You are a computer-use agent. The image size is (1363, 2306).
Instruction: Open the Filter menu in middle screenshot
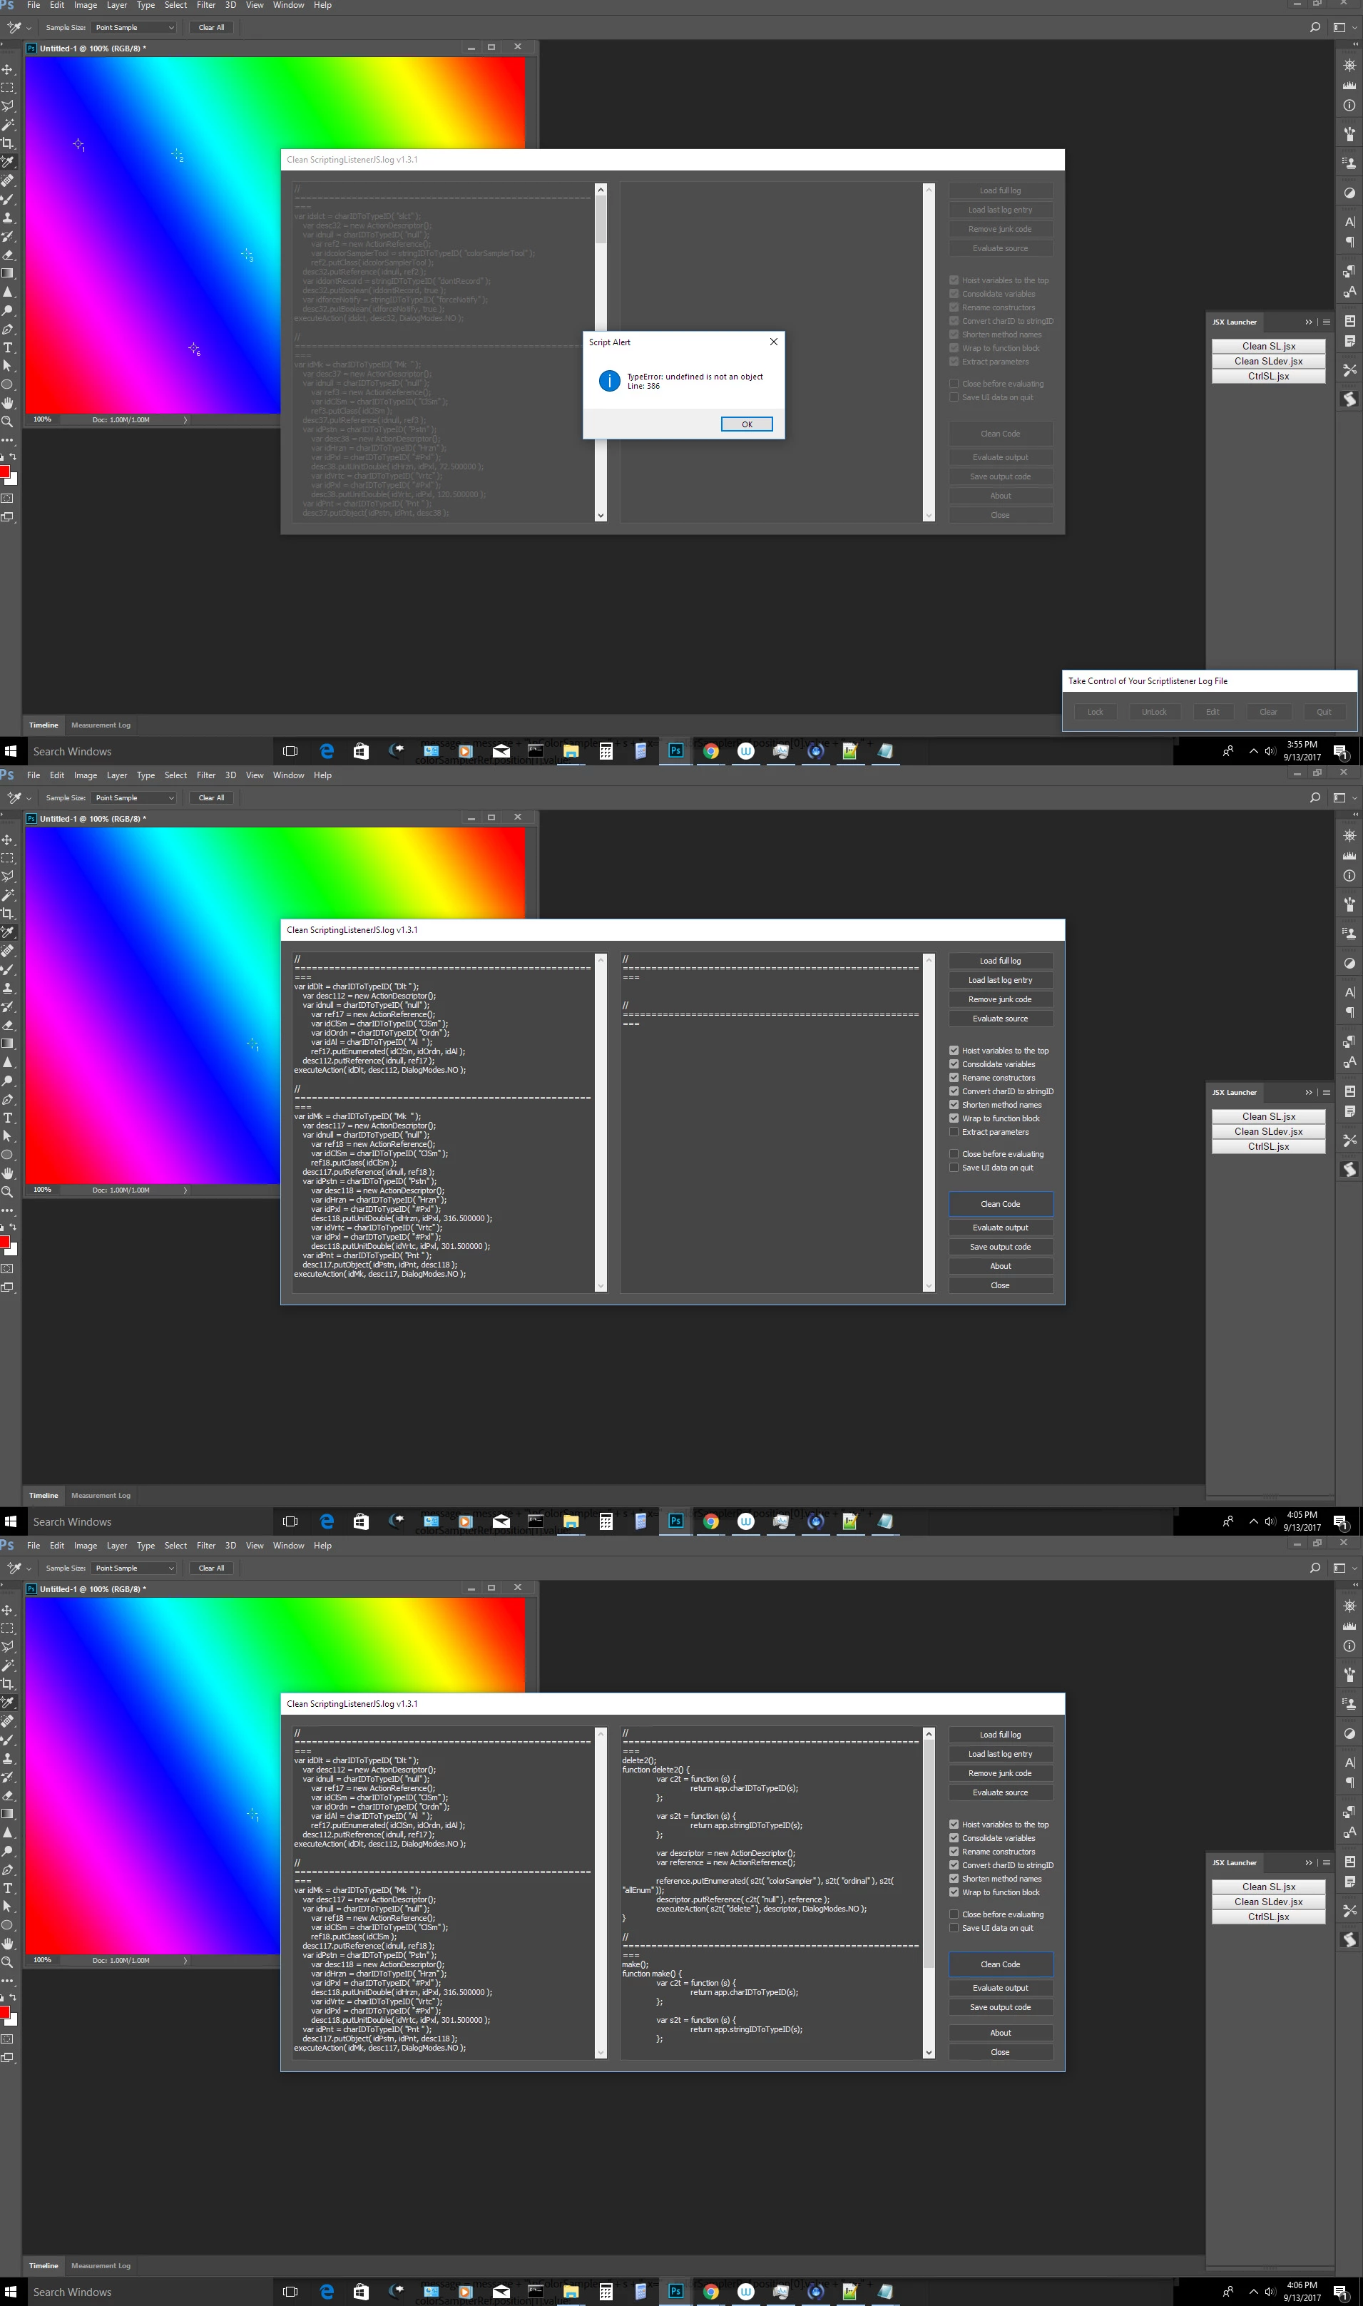tap(205, 776)
